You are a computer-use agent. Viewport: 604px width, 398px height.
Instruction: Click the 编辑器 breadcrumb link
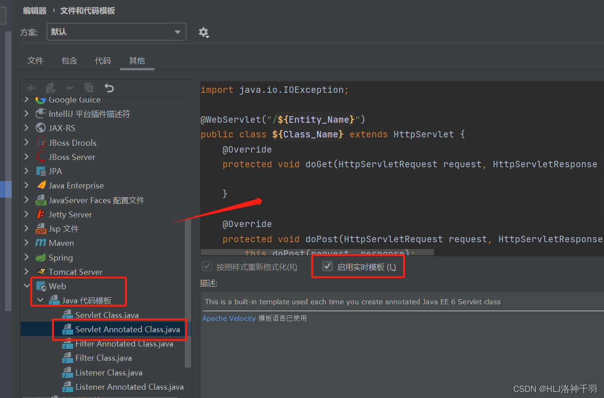pos(34,10)
